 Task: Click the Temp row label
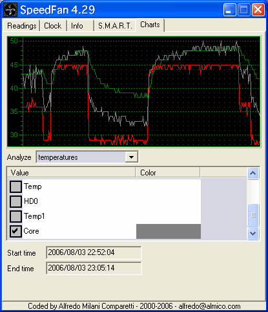[x=33, y=186]
